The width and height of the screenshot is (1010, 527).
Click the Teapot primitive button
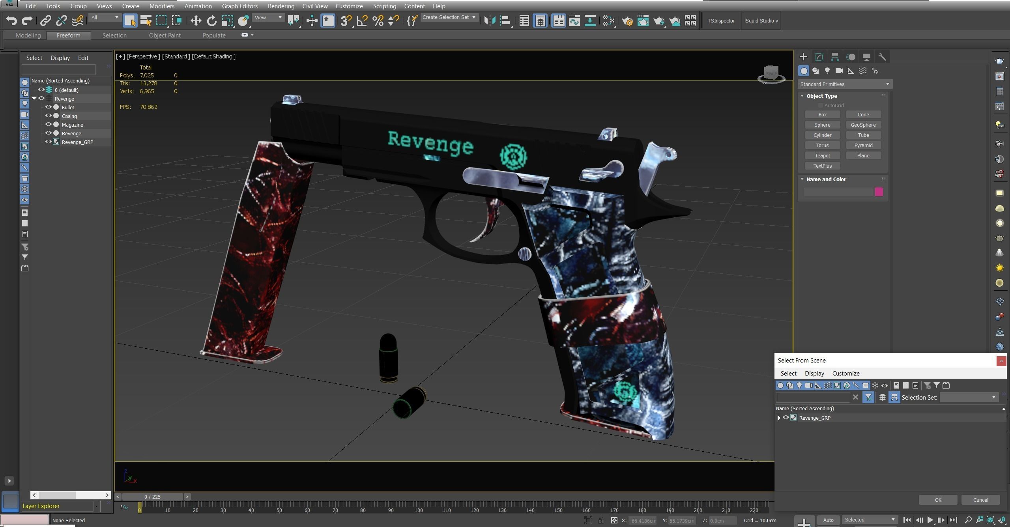click(x=822, y=156)
